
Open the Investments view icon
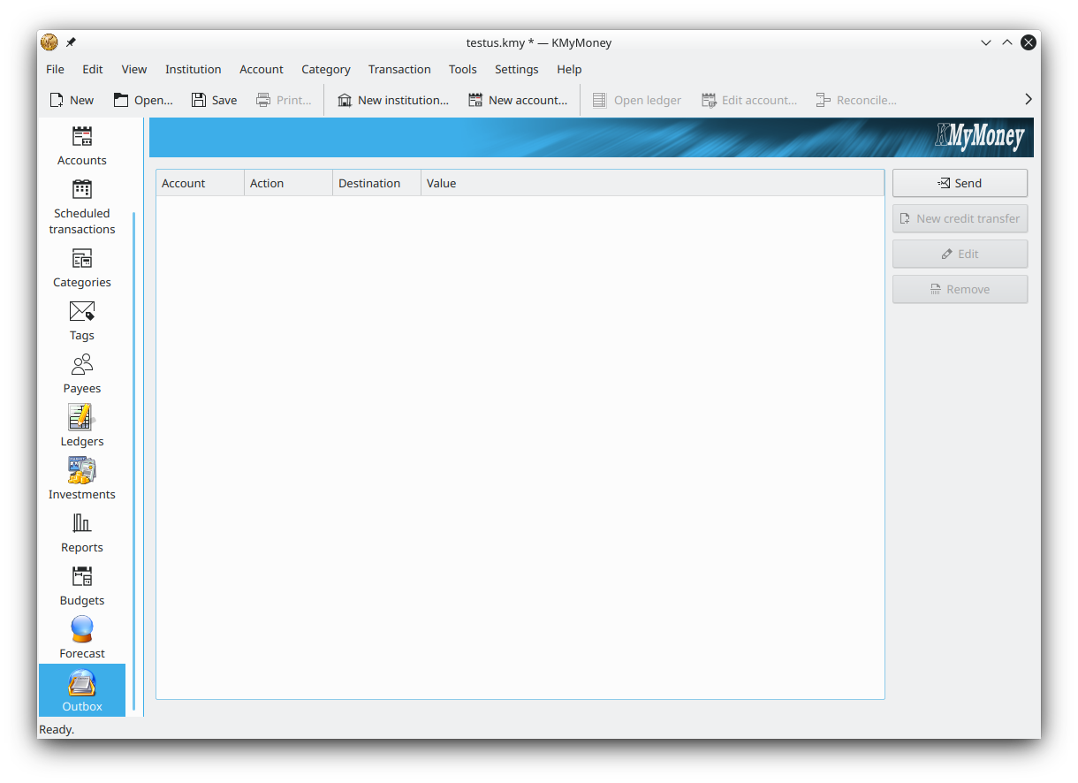[x=82, y=471]
